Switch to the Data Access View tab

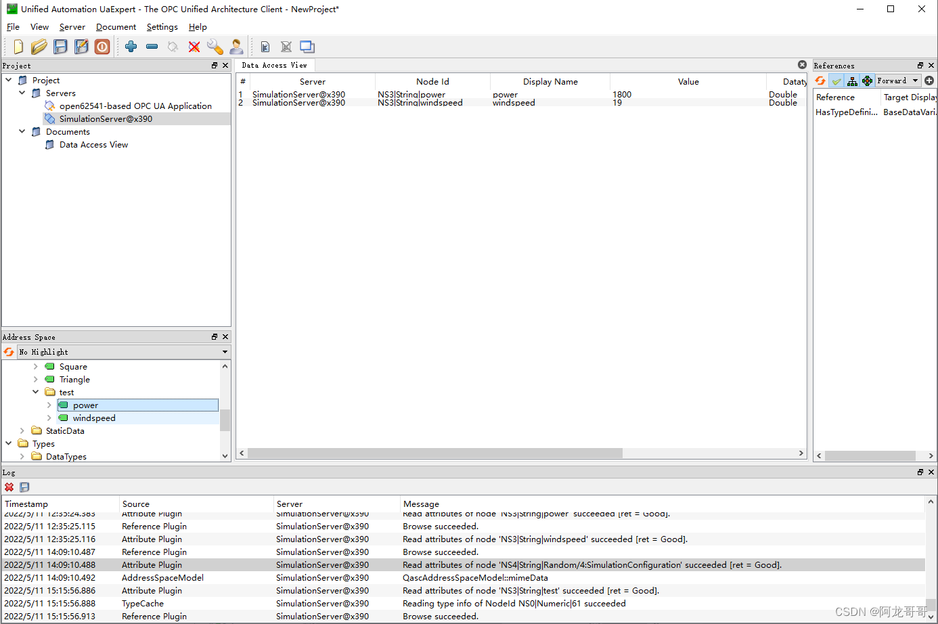coord(275,65)
